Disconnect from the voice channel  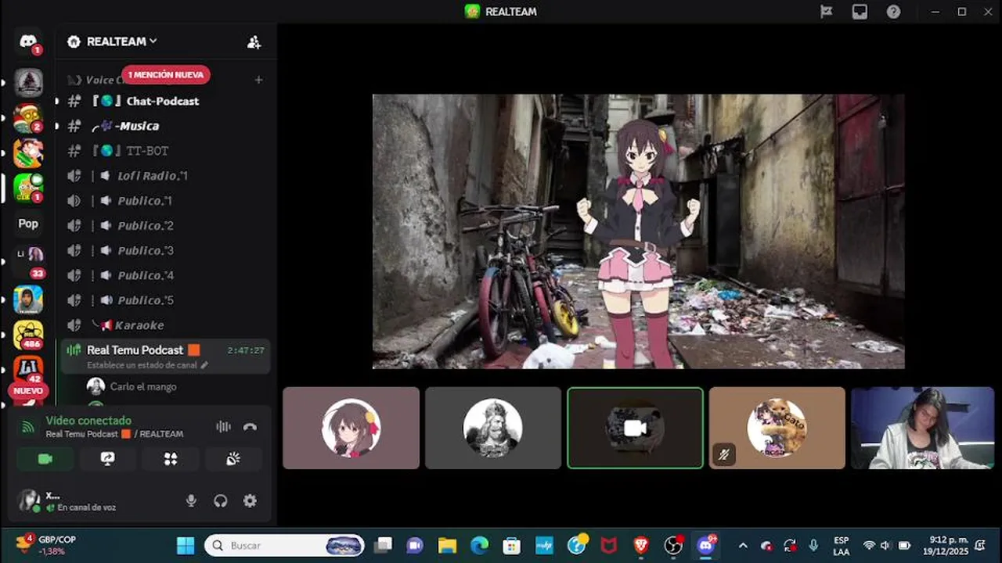click(x=250, y=427)
